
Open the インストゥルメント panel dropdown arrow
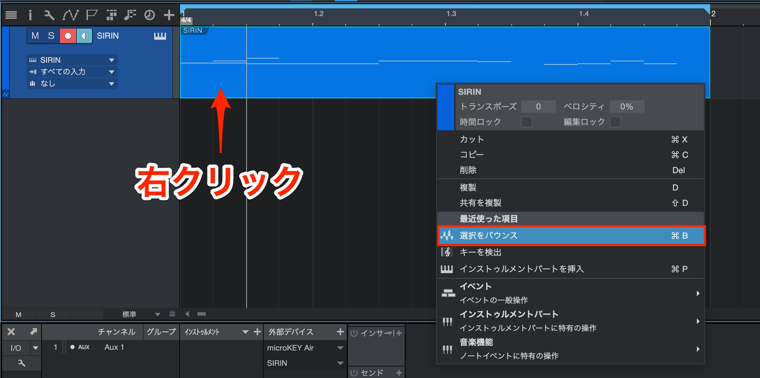coord(246,332)
